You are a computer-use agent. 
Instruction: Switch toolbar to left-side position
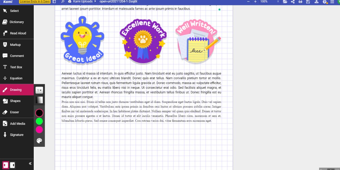pos(6,165)
